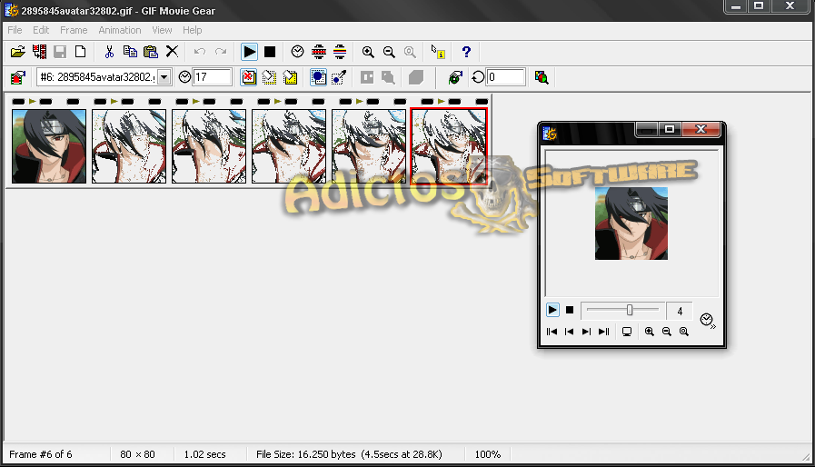Click the preview speed clock icon

click(x=708, y=321)
